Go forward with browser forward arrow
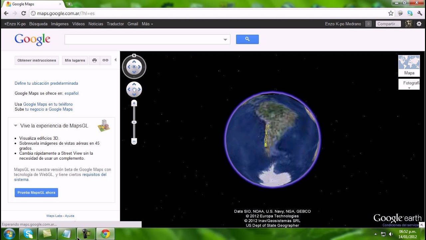This screenshot has height=240, width=426. tap(15, 13)
